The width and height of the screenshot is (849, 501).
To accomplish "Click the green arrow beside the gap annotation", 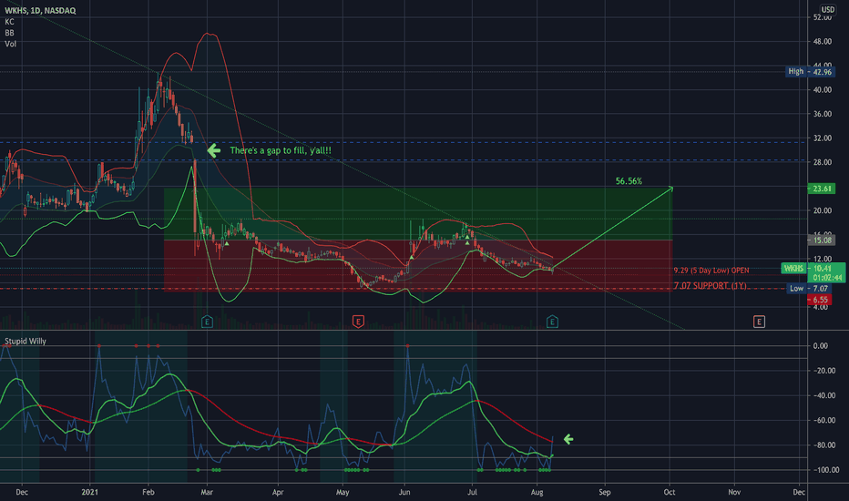I will coord(214,150).
